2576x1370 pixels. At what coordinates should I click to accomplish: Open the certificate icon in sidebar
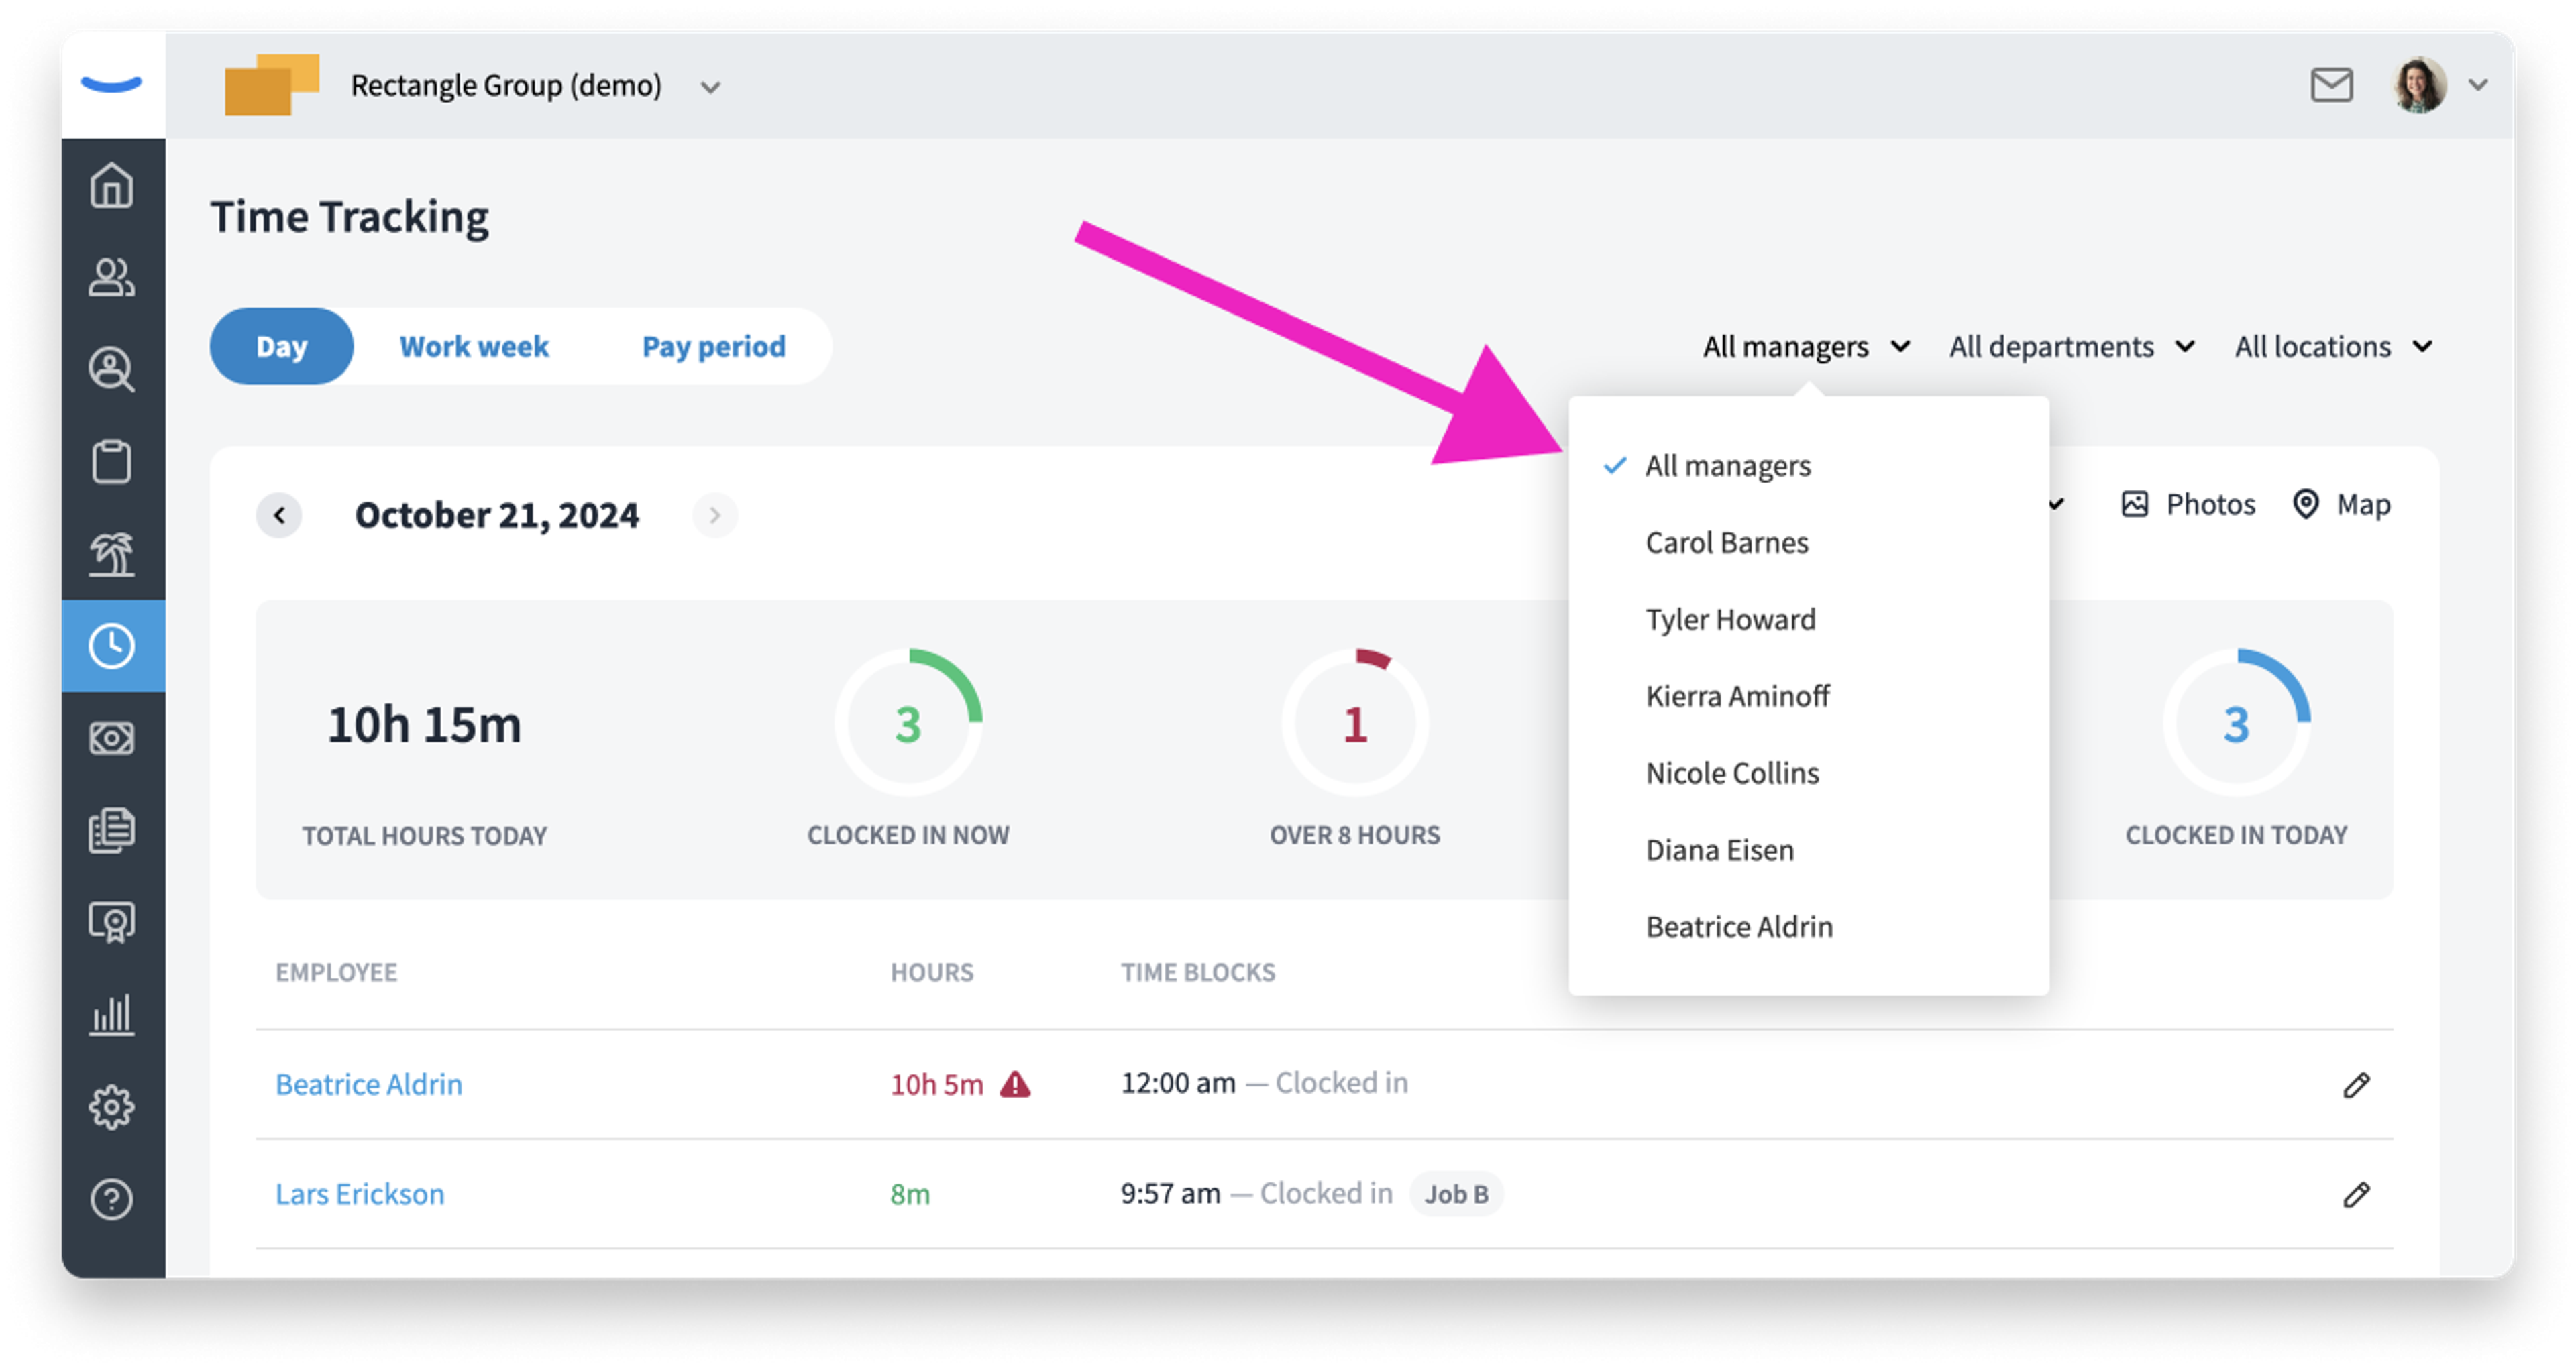pos(112,921)
